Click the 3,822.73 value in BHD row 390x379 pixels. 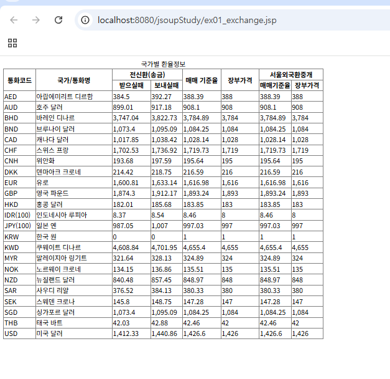click(164, 118)
